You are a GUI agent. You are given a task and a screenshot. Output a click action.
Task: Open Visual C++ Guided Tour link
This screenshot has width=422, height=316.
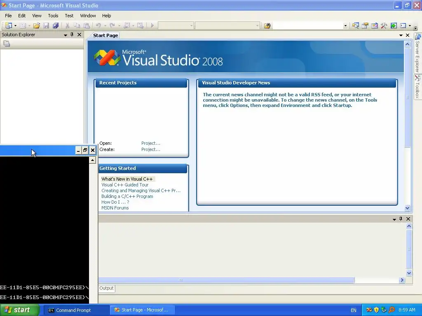pos(125,185)
